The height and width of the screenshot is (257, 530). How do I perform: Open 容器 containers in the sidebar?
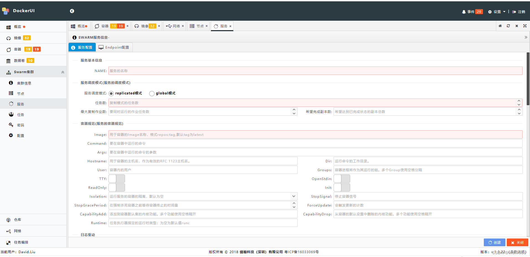(33, 49)
